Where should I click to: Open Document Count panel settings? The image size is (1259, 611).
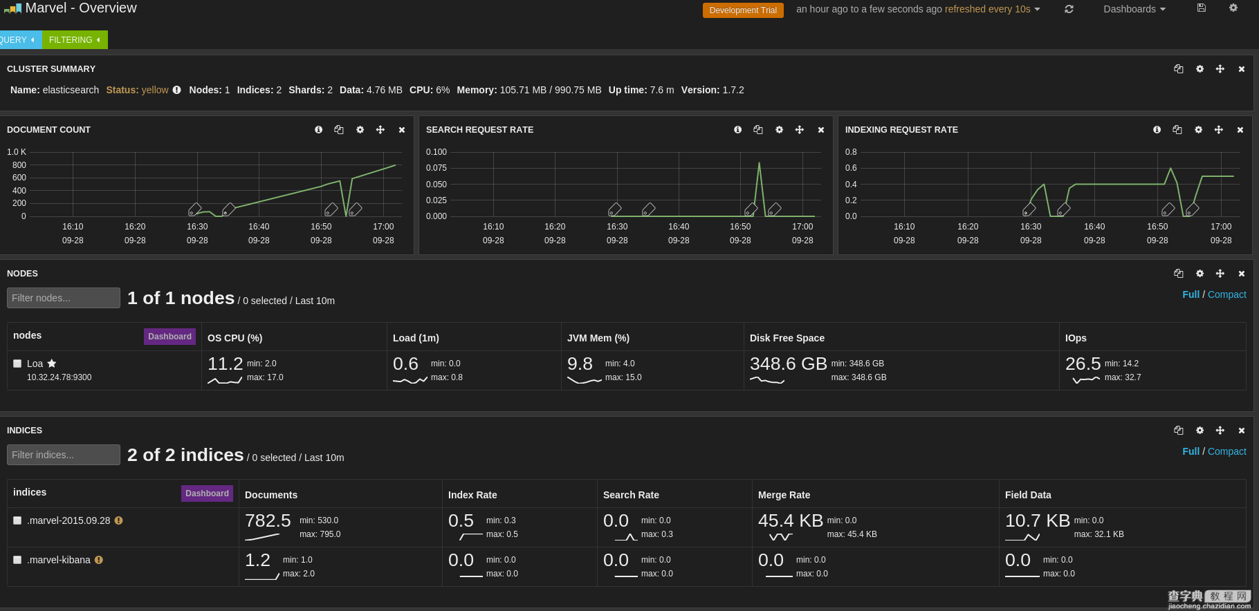click(360, 130)
